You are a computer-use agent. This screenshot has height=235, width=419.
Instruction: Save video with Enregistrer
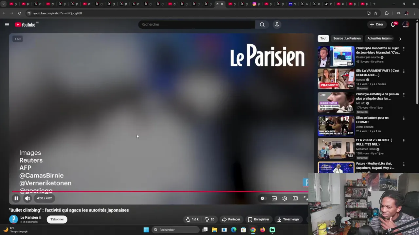point(259,219)
